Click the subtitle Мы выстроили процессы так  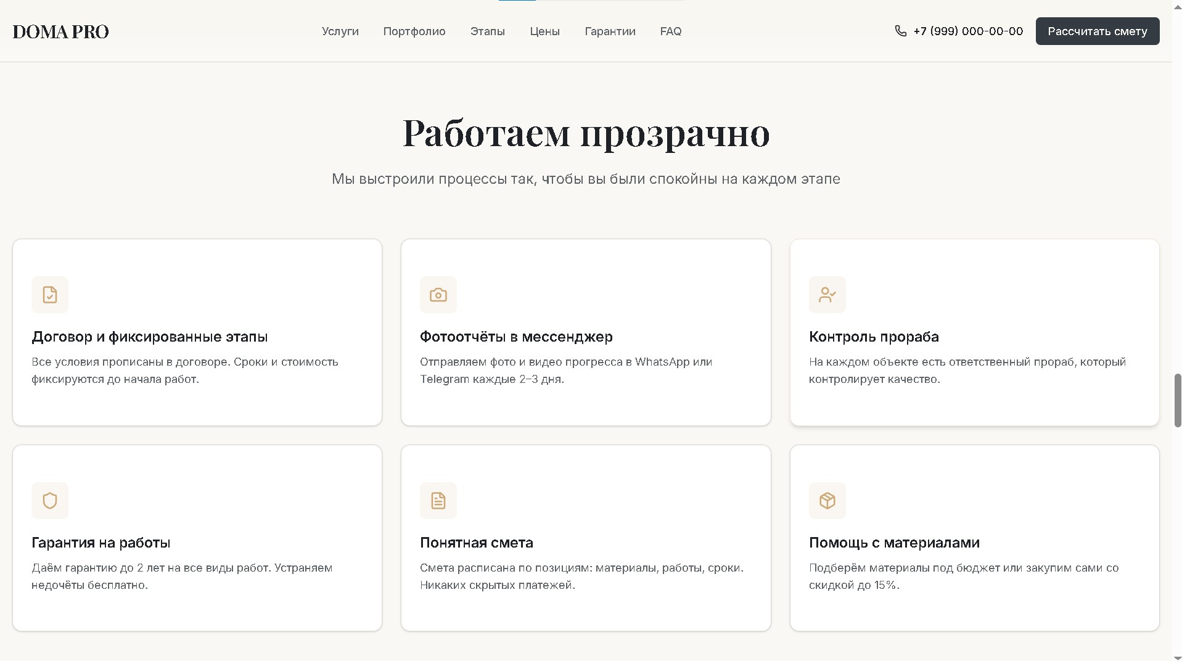click(586, 179)
